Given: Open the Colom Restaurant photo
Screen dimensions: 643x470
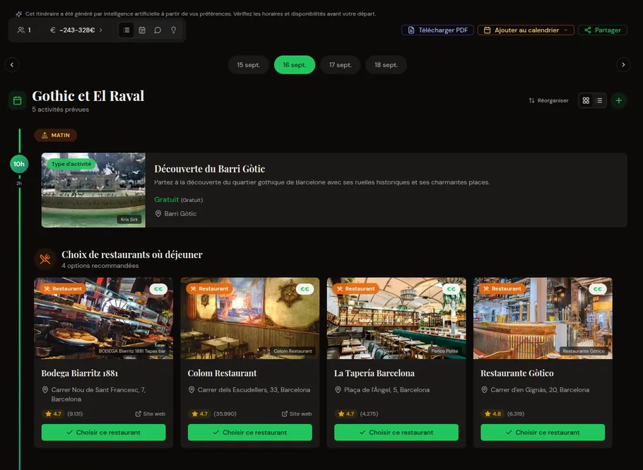Looking at the screenshot, I should [x=249, y=318].
